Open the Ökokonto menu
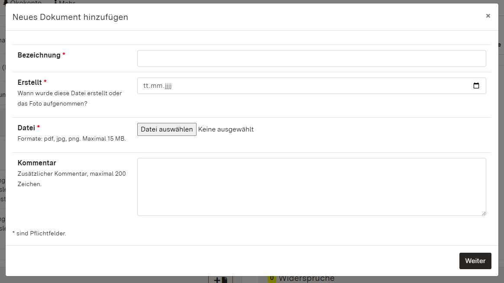This screenshot has width=504, height=283. coord(25,3)
